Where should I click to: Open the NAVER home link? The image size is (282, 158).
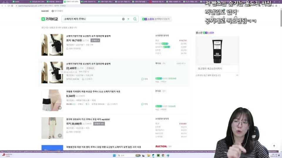45,11
